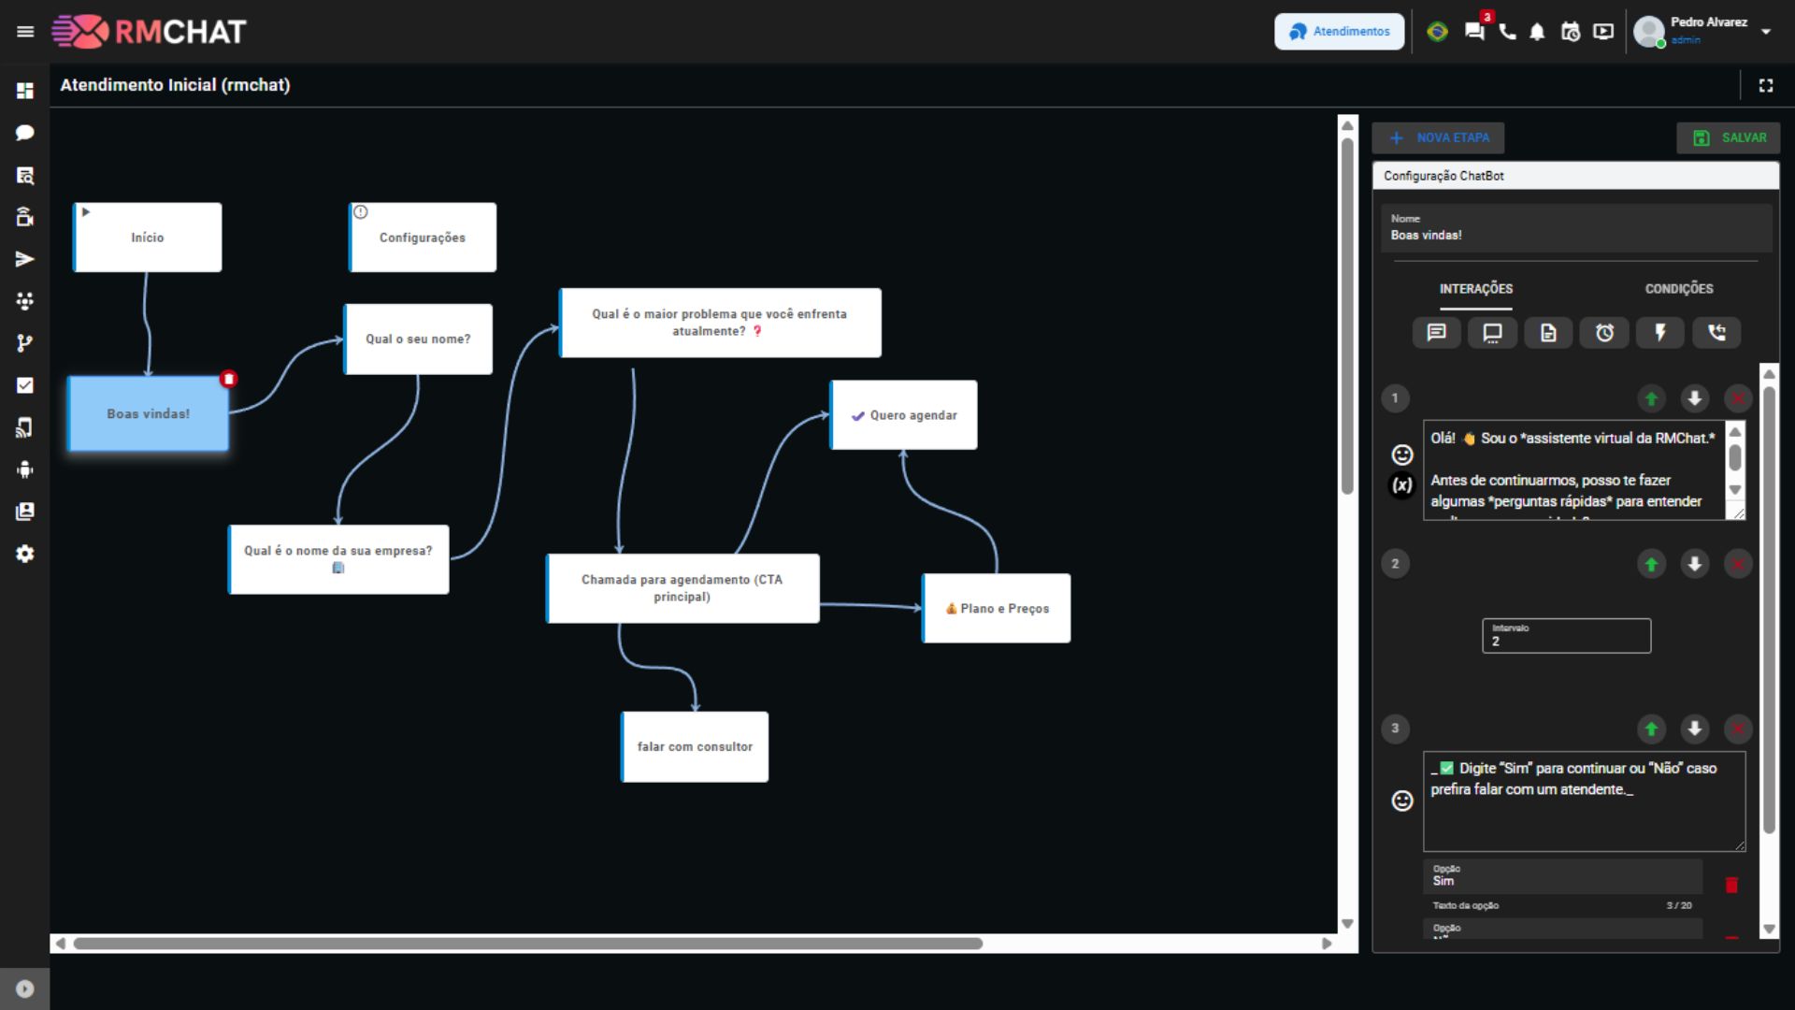
Task: Toggle the hamburger sidebar menu
Action: [x=25, y=32]
